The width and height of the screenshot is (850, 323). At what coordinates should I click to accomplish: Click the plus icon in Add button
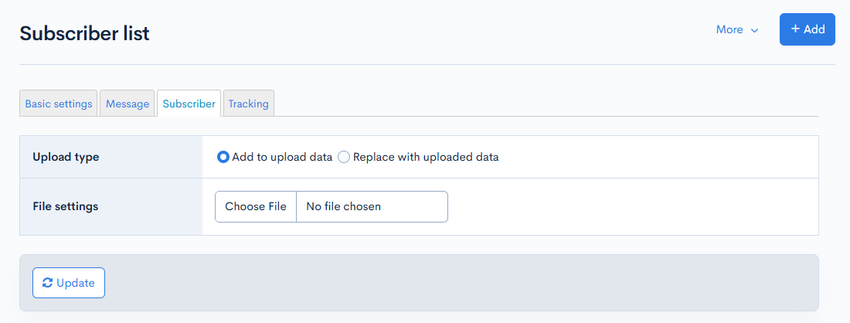click(x=795, y=29)
